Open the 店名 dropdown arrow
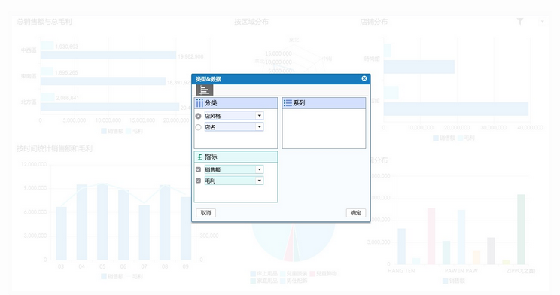 (259, 126)
